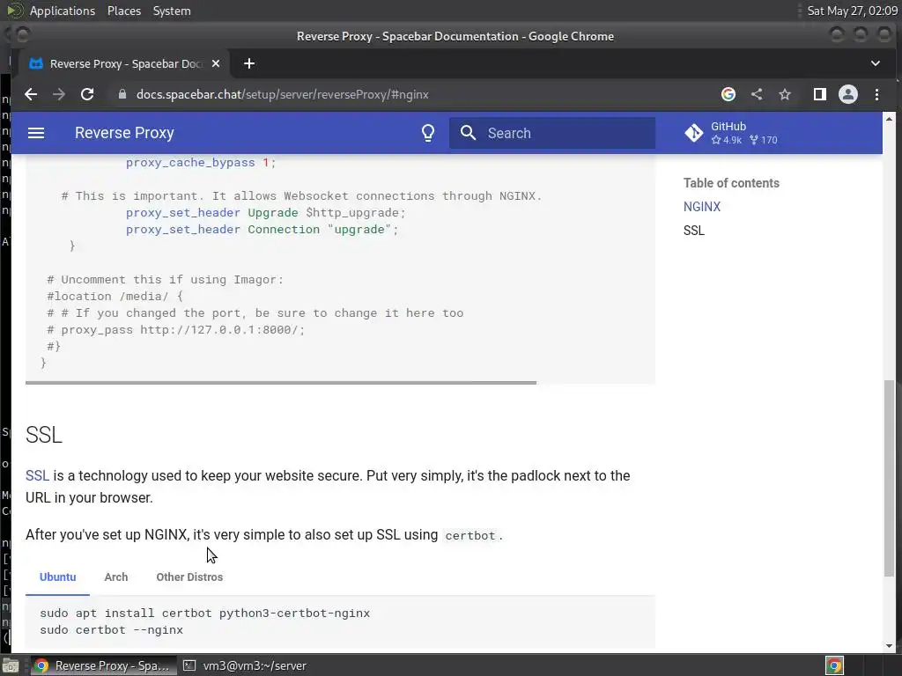Open the Google icon in the address bar
Screen dimensions: 902x676
728,94
